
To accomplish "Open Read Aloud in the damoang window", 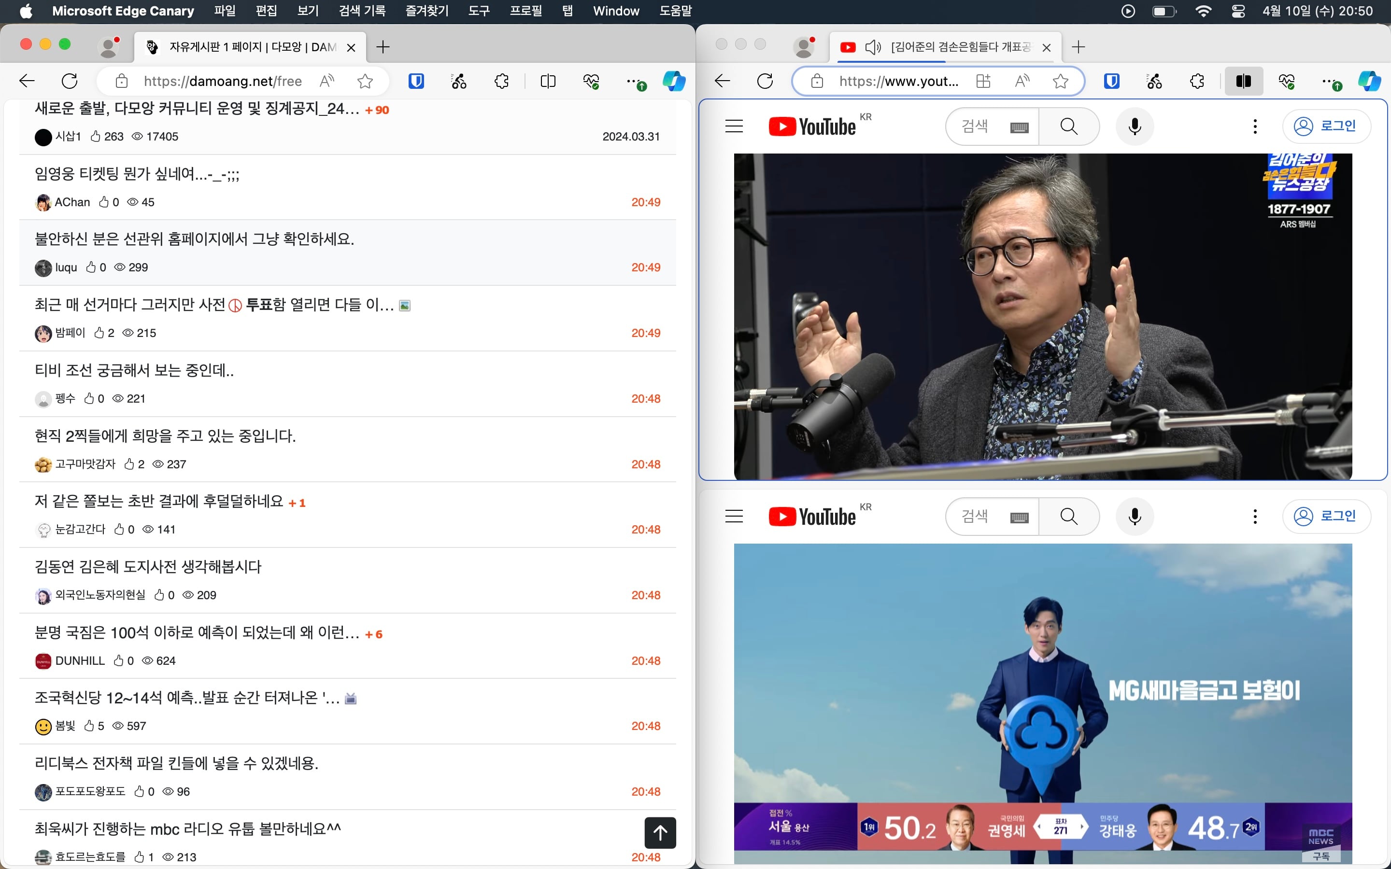I will tap(327, 81).
